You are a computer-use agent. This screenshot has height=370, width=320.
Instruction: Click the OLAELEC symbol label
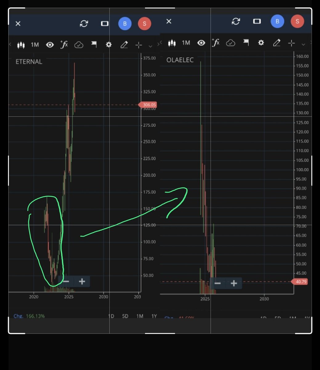pos(180,60)
